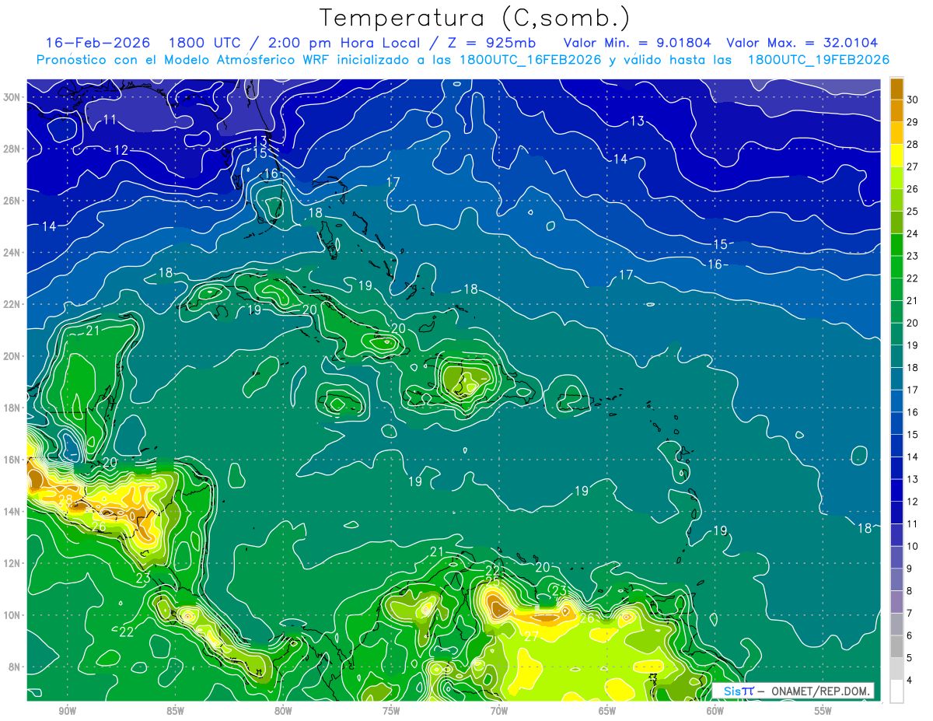Viewport: 933px width, 721px height.
Task: Click the color scale label "4"
Action: point(910,681)
